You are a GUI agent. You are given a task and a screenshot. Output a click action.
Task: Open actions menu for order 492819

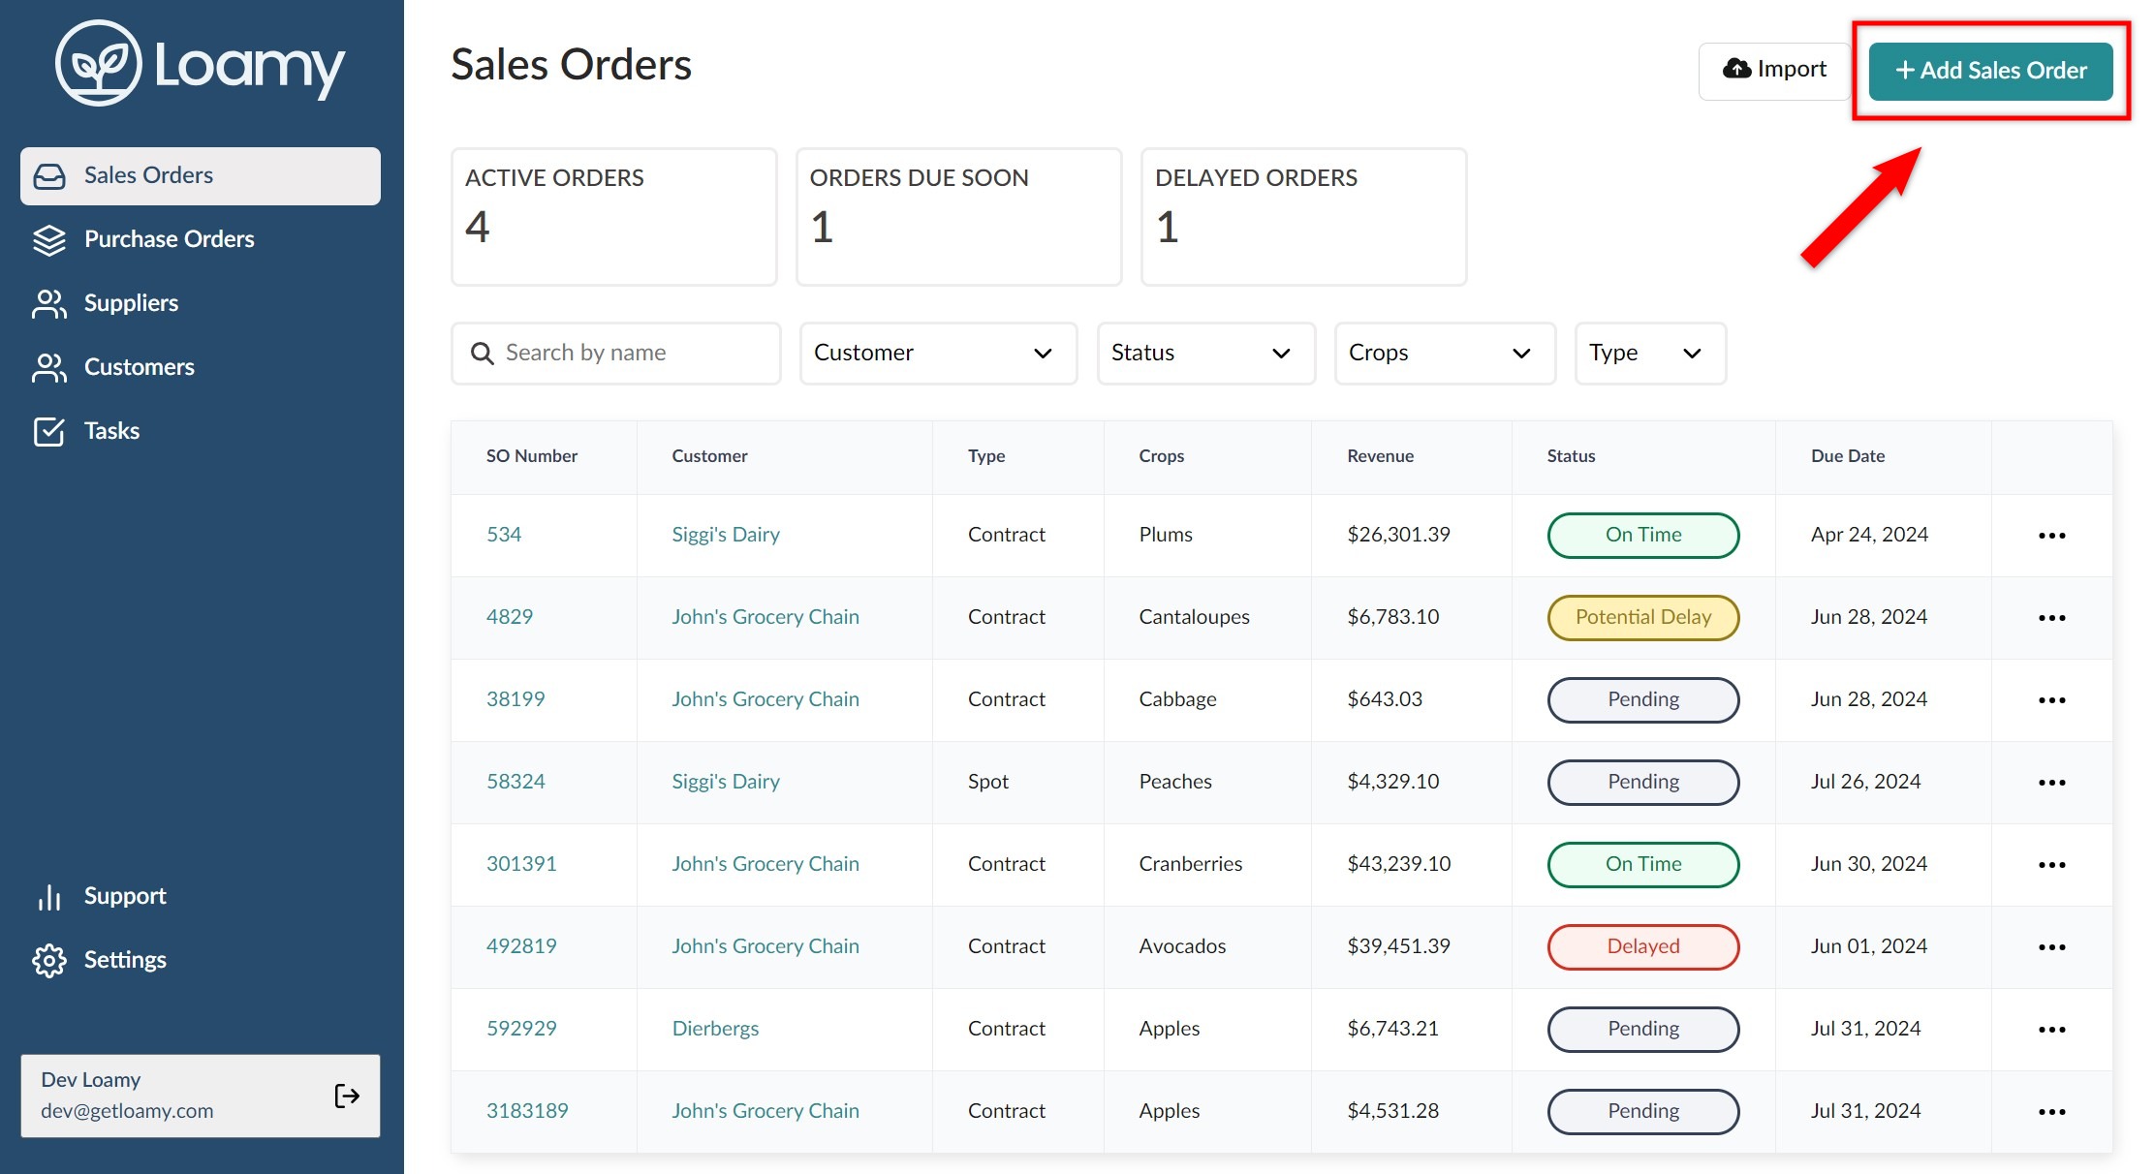coord(2051,947)
